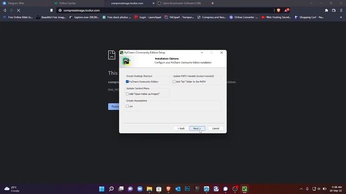Open Brave Shields lion icon

[278, 10]
